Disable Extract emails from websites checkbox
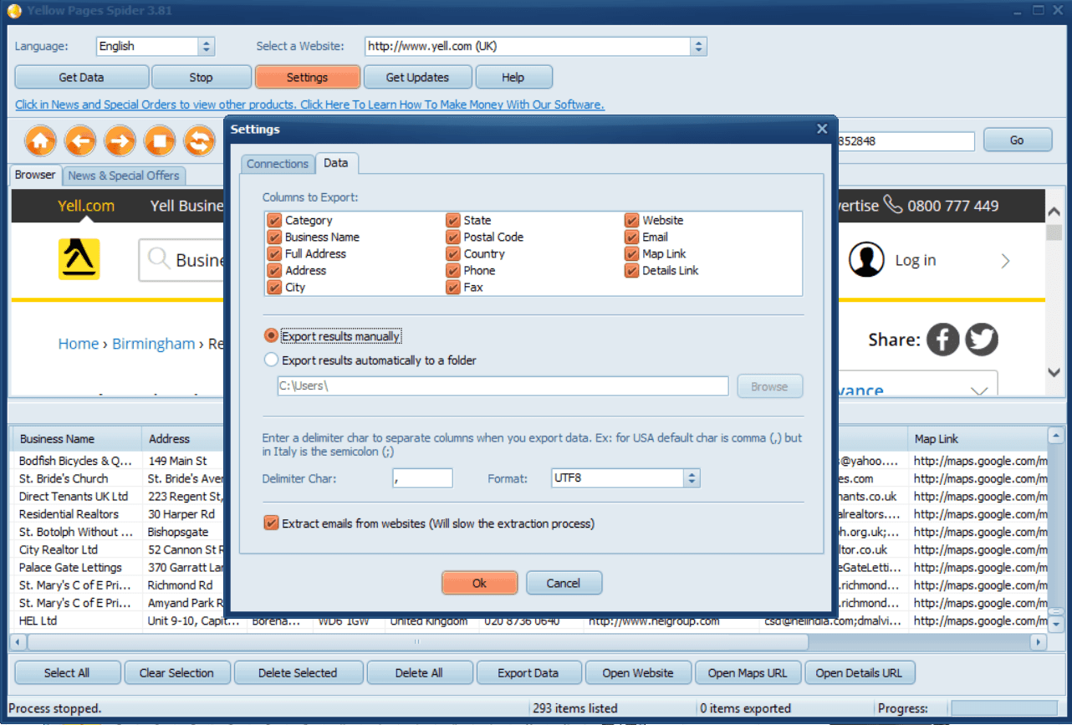1072x725 pixels. pos(271,523)
